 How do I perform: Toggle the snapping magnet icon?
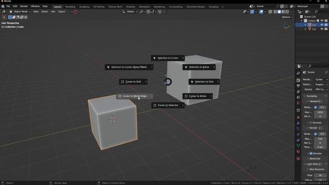pos(148,12)
